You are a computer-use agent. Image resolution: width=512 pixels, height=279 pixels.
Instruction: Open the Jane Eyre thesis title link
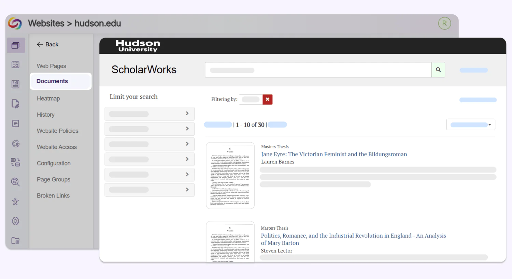click(334, 154)
